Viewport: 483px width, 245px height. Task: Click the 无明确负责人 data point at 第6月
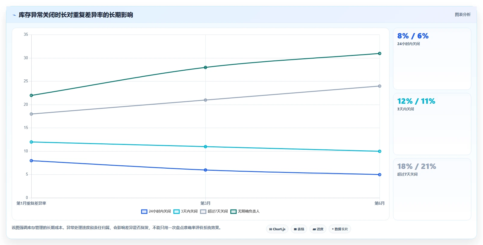click(380, 54)
